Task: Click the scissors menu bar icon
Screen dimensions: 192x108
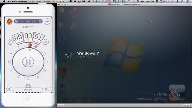Action: 89,1
